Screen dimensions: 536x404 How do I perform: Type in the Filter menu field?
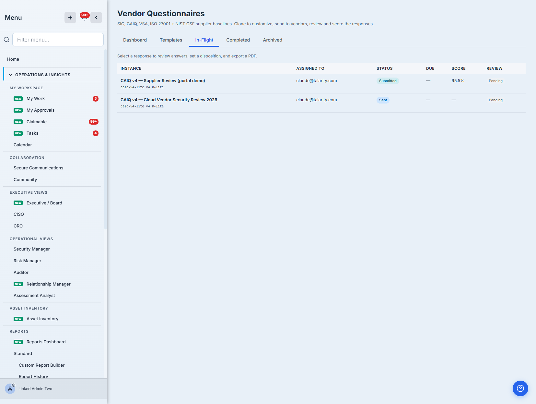[x=58, y=40]
